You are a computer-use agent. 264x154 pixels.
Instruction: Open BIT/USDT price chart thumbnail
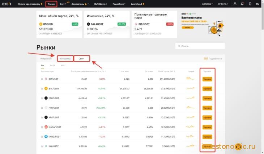(x=190, y=79)
